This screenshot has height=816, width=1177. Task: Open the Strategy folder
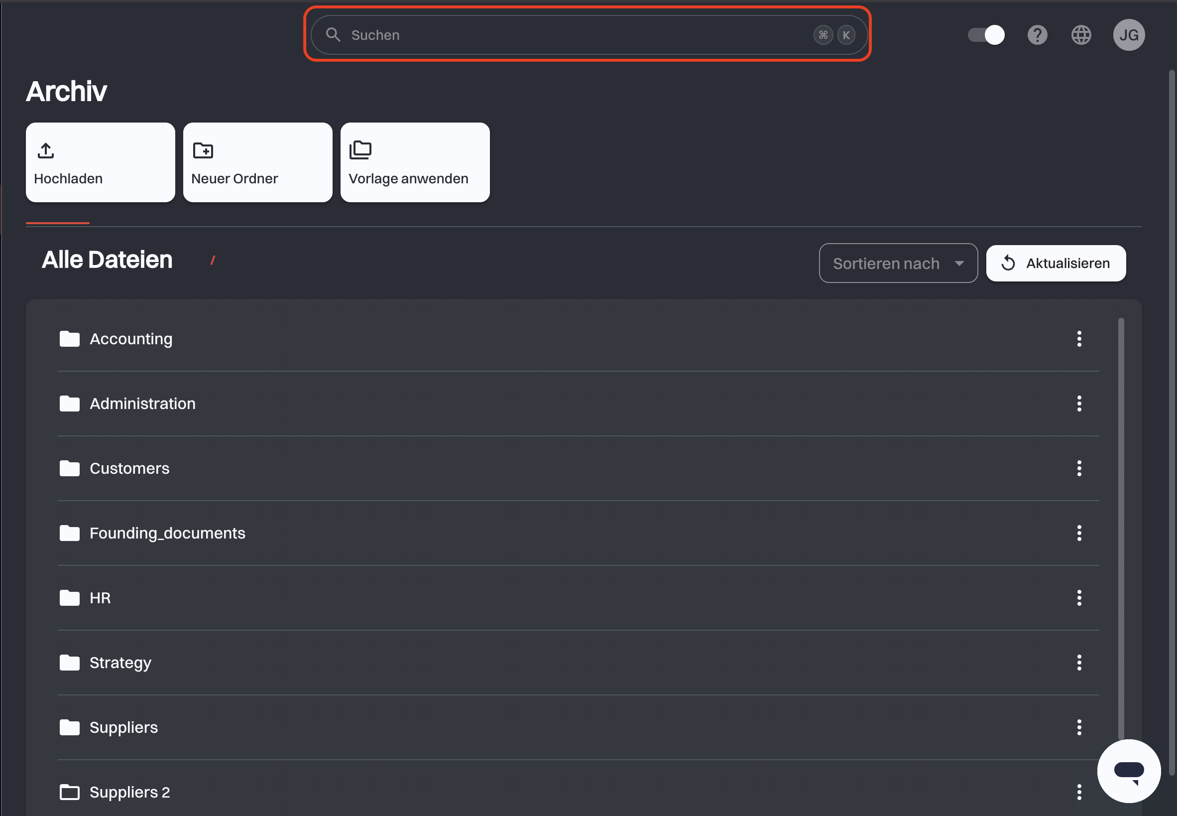[x=578, y=663]
